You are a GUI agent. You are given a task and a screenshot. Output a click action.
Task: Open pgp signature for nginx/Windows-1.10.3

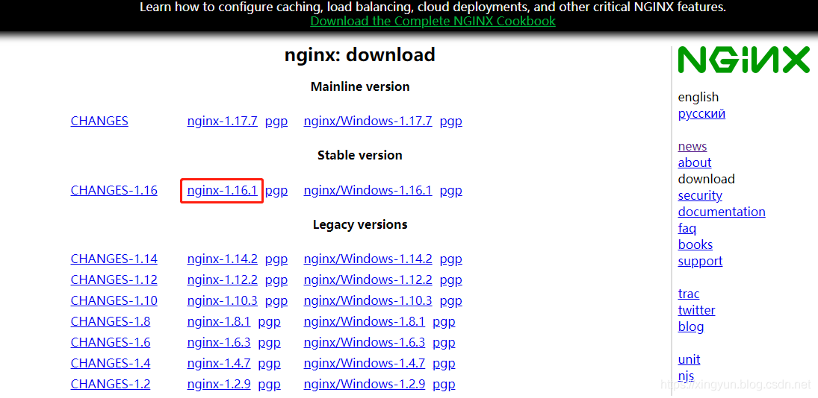coord(450,301)
